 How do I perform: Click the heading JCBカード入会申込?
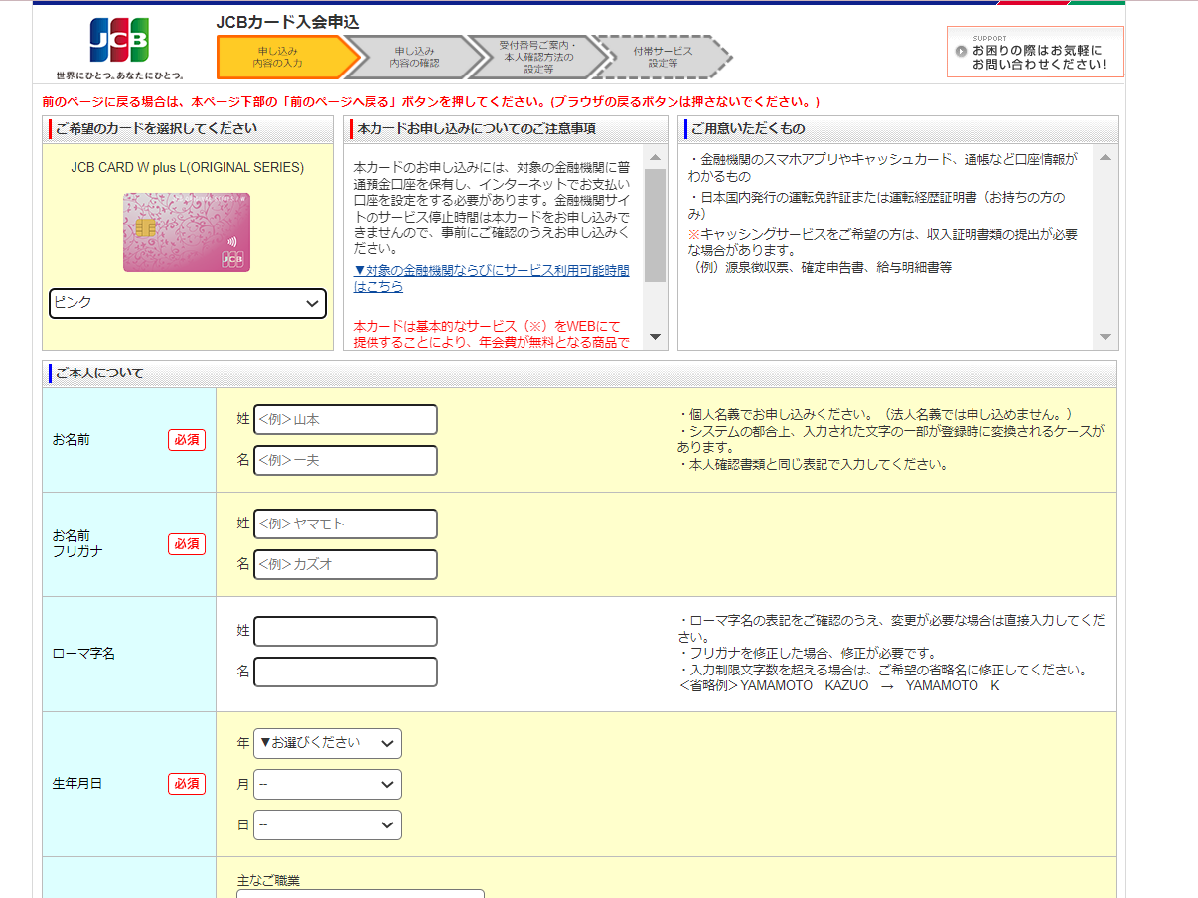coord(287,21)
